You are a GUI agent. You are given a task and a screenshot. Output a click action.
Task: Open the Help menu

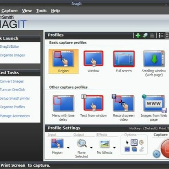pos(55,11)
